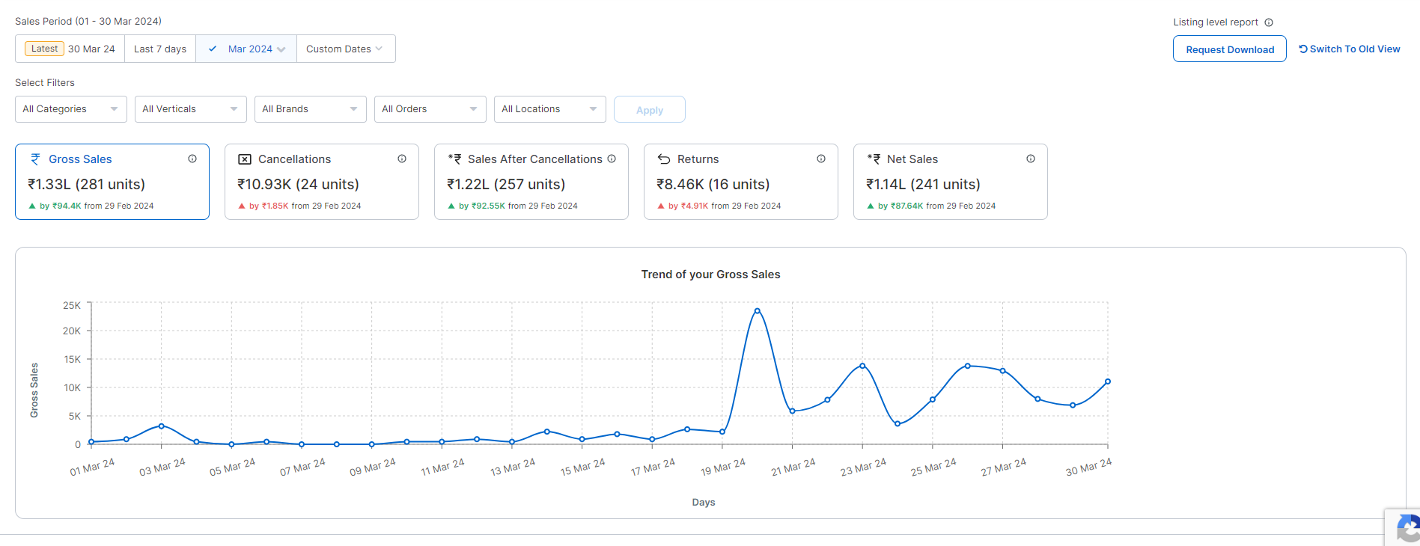This screenshot has width=1420, height=546.
Task: Select the Returns metric card
Action: 740,182
